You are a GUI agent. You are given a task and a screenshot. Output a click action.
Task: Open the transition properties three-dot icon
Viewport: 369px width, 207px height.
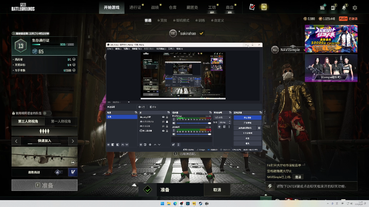pos(229,127)
